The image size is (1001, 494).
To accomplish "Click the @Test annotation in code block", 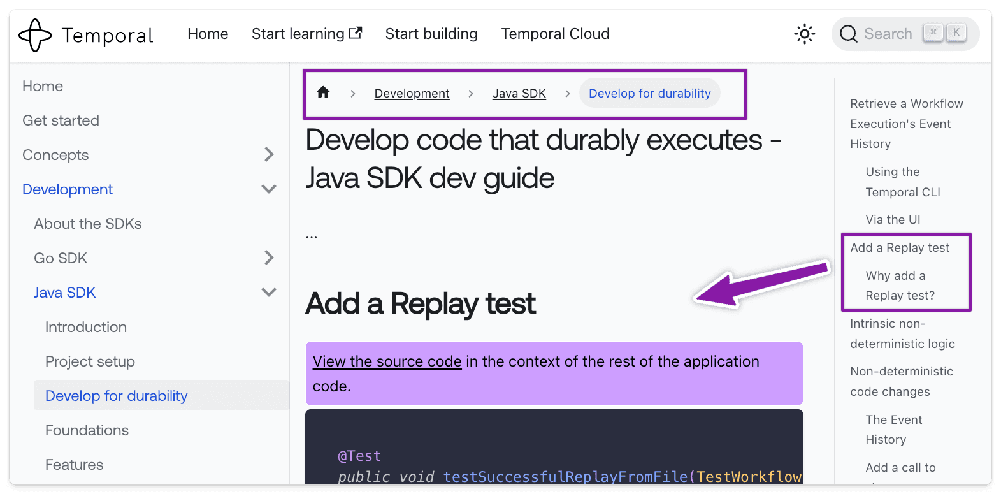I will pos(359,456).
